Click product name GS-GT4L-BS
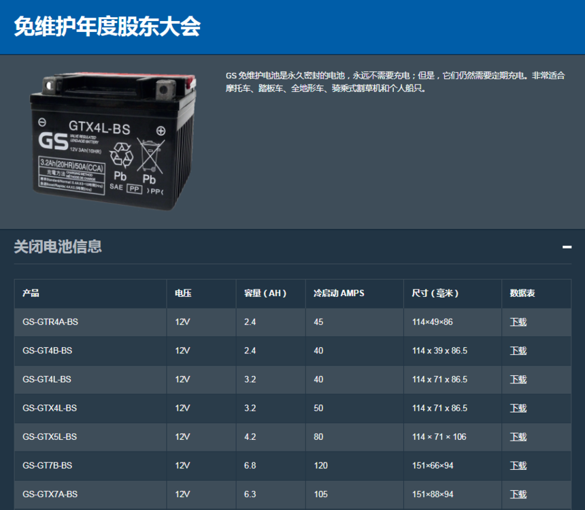 click(47, 379)
